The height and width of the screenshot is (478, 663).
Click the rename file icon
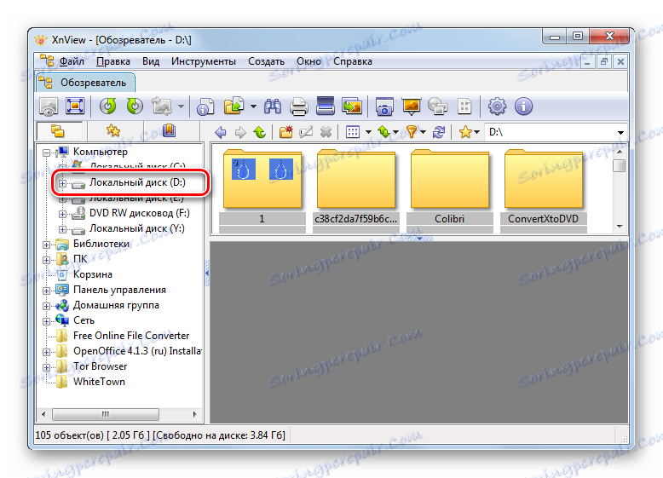pos(306,132)
